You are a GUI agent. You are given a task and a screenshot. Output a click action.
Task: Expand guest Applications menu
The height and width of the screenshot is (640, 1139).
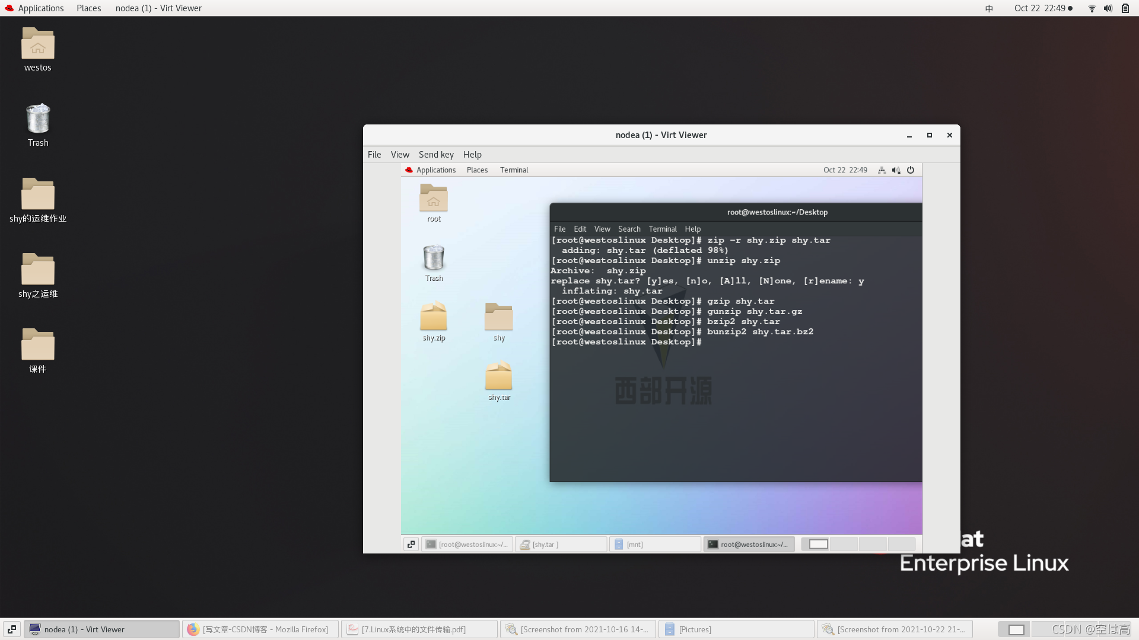[x=435, y=170]
